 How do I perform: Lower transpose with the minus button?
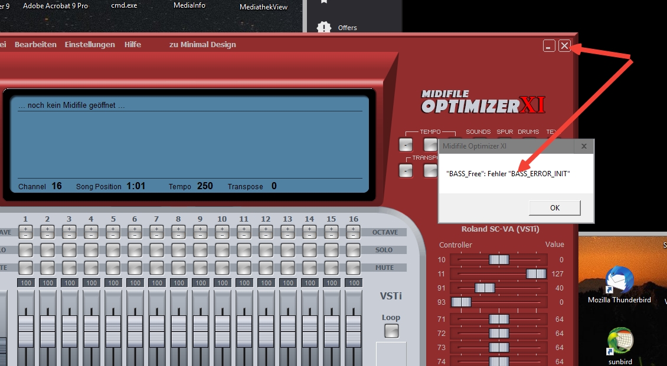pyautogui.click(x=406, y=171)
